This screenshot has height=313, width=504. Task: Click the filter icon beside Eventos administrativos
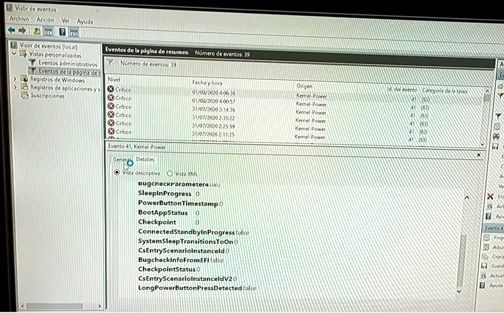tap(32, 63)
